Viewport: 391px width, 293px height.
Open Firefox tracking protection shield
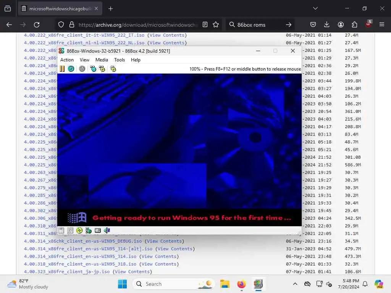point(61,25)
